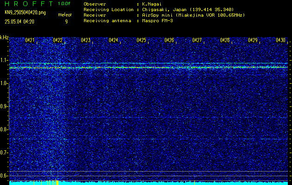Click the 0428 time tick label
This screenshot has height=185, width=292.
225,40
